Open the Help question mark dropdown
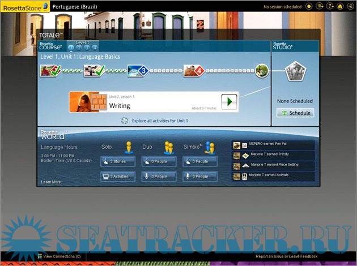This screenshot has width=357, height=266. 330,6
